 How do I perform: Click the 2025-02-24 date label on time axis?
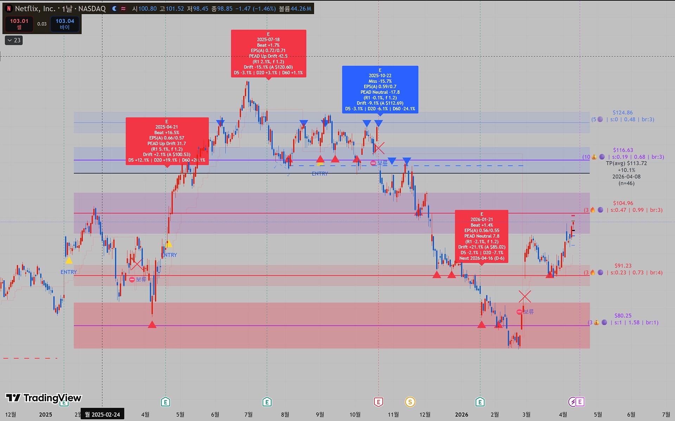click(x=102, y=414)
